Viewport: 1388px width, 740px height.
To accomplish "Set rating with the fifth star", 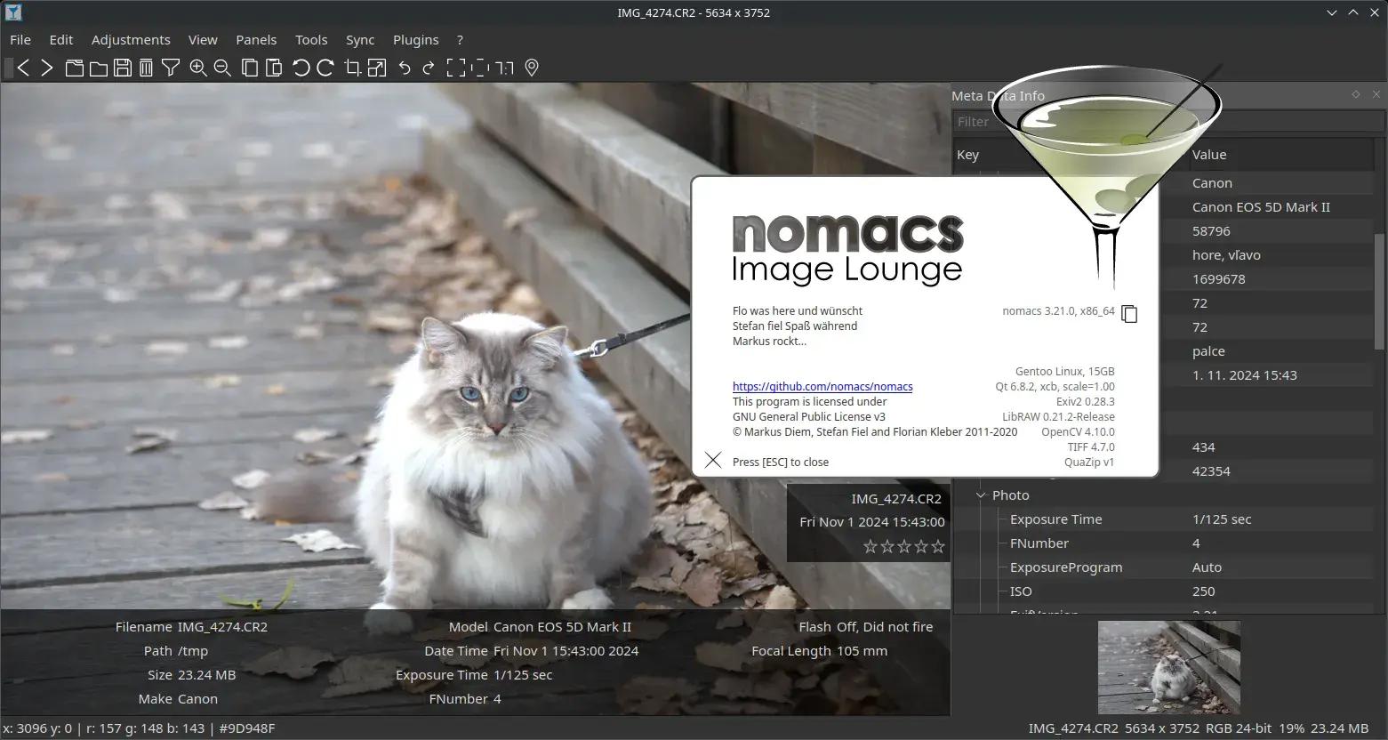I will click(938, 546).
